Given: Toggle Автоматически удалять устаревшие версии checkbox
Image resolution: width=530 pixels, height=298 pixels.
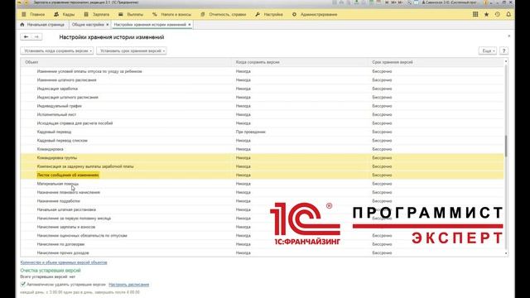Looking at the screenshot, I should [23, 285].
